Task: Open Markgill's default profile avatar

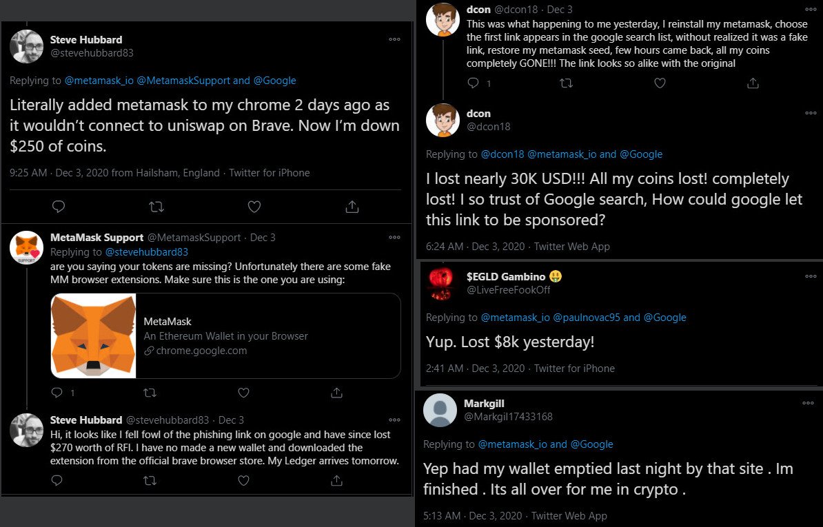Action: coord(440,410)
